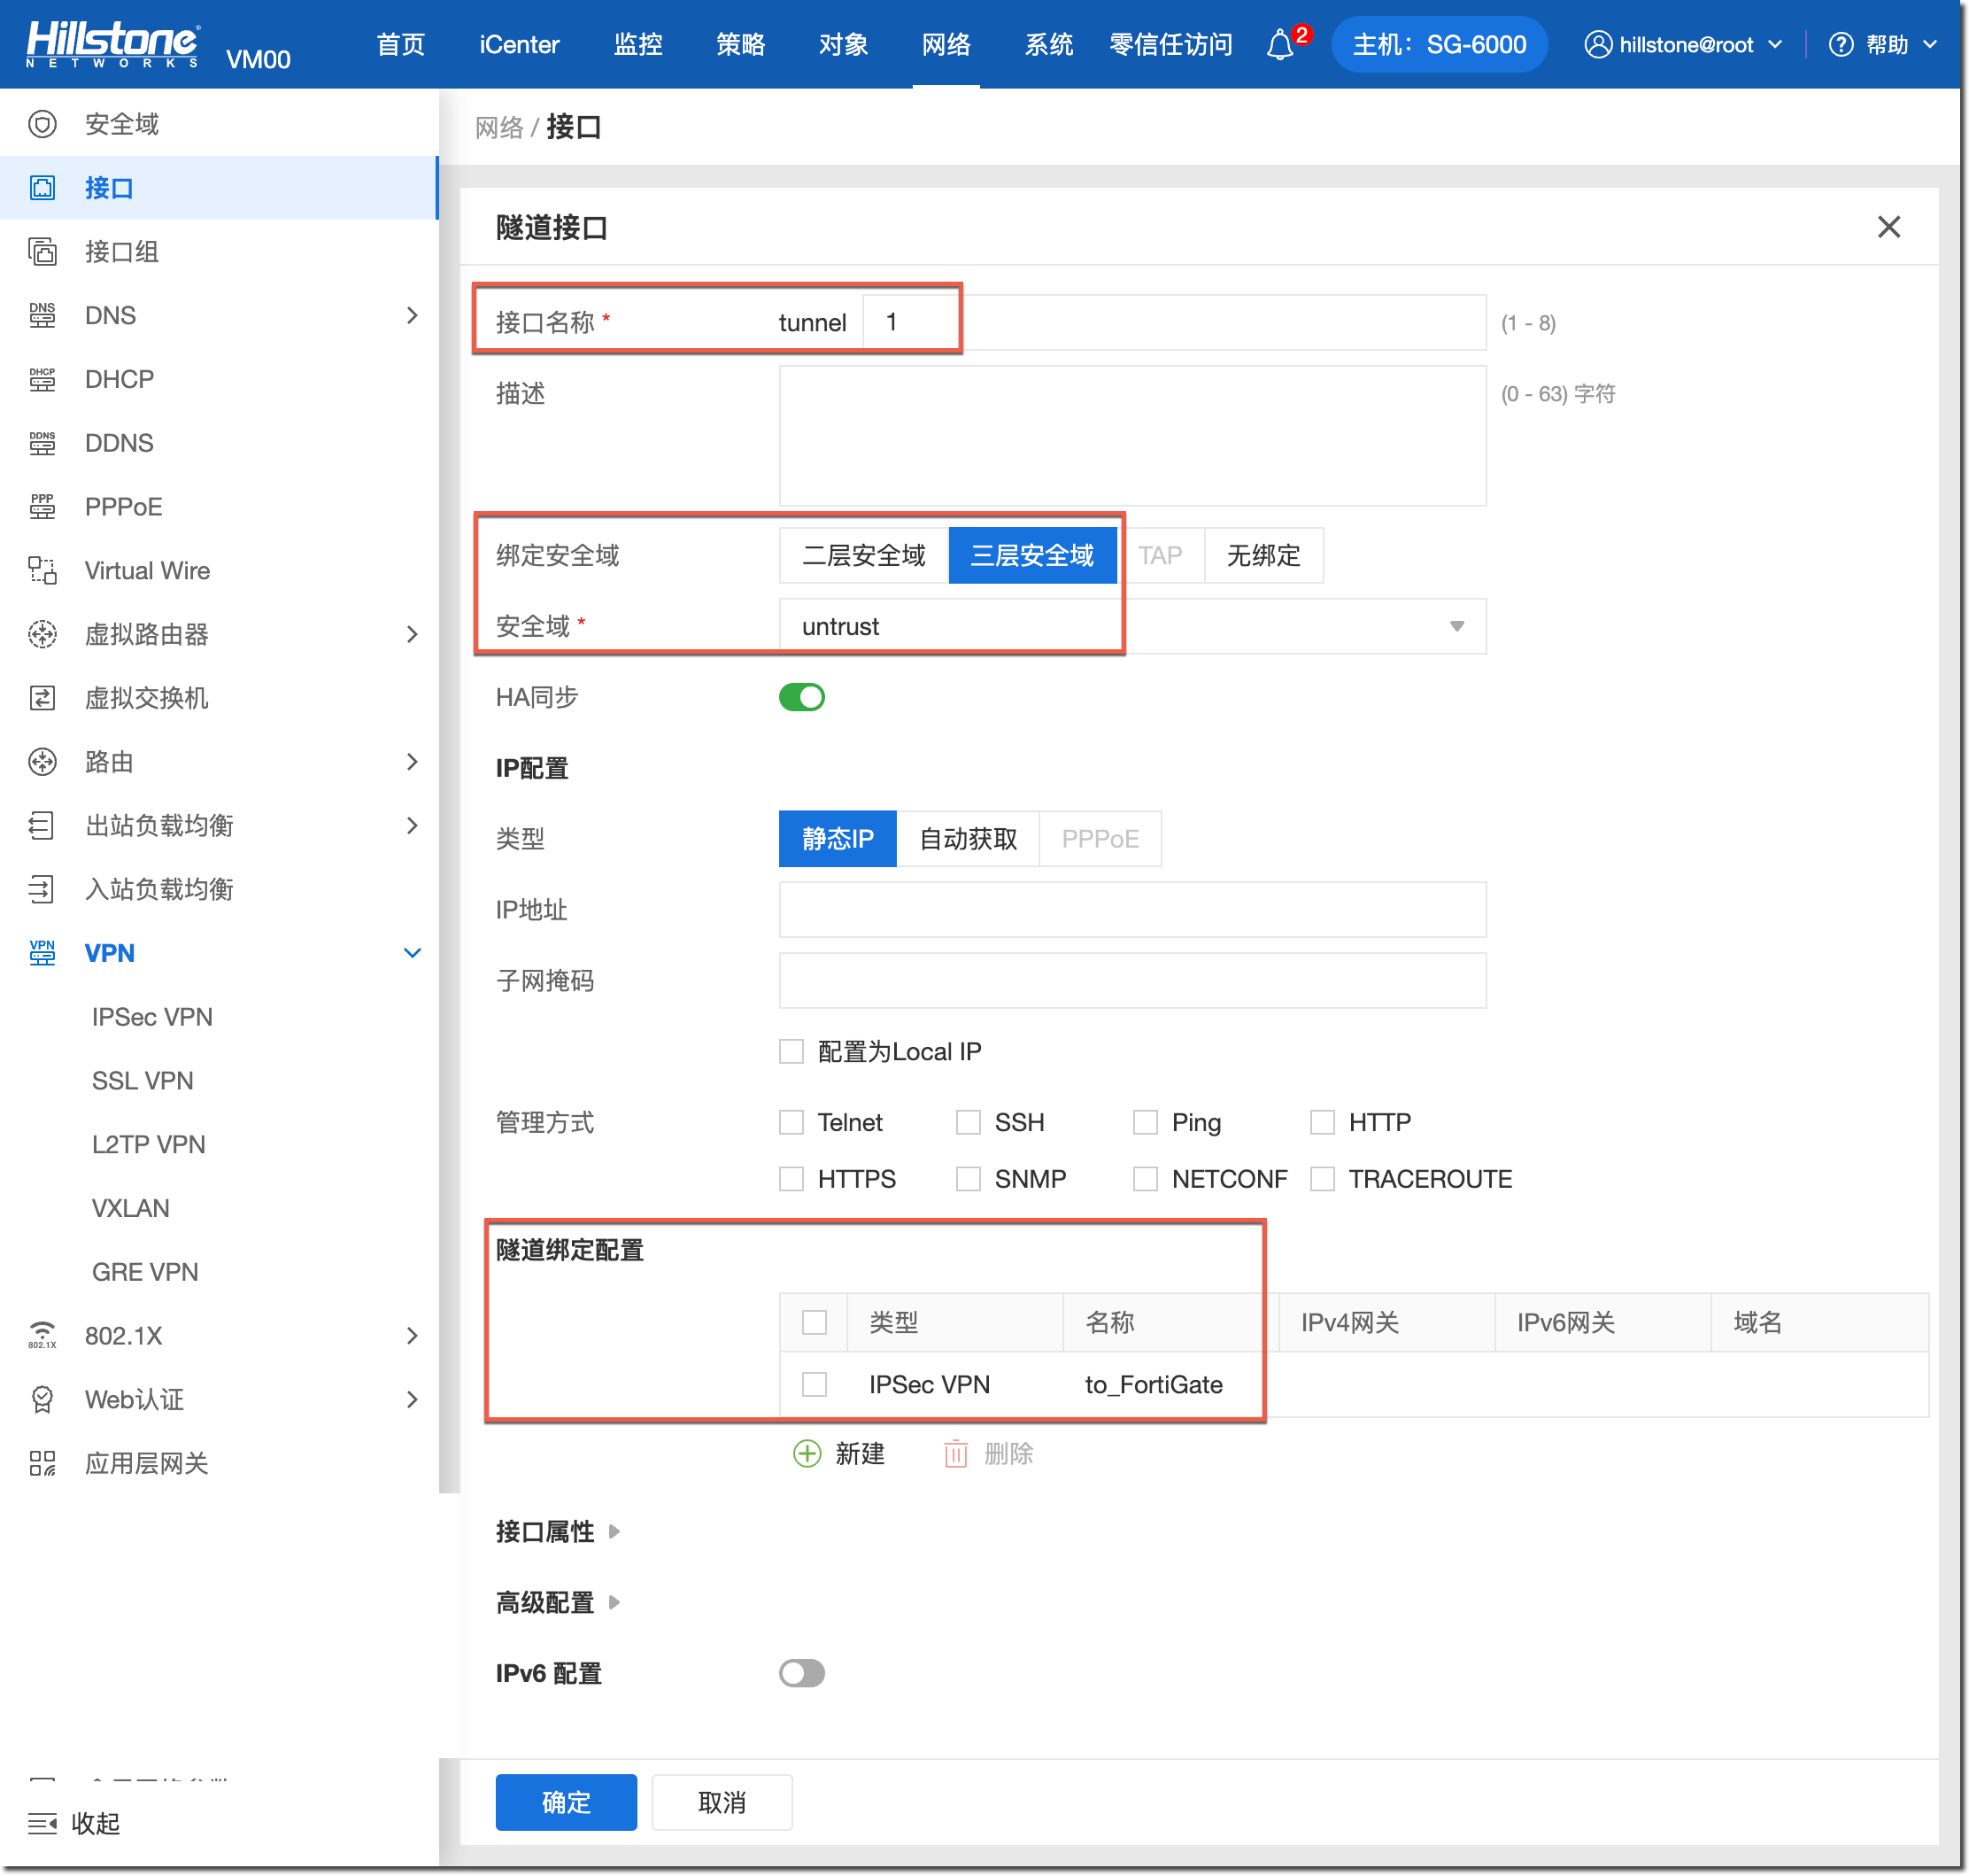Enable the IPv6 配置 toggle
The image size is (1969, 1876).
click(801, 1673)
